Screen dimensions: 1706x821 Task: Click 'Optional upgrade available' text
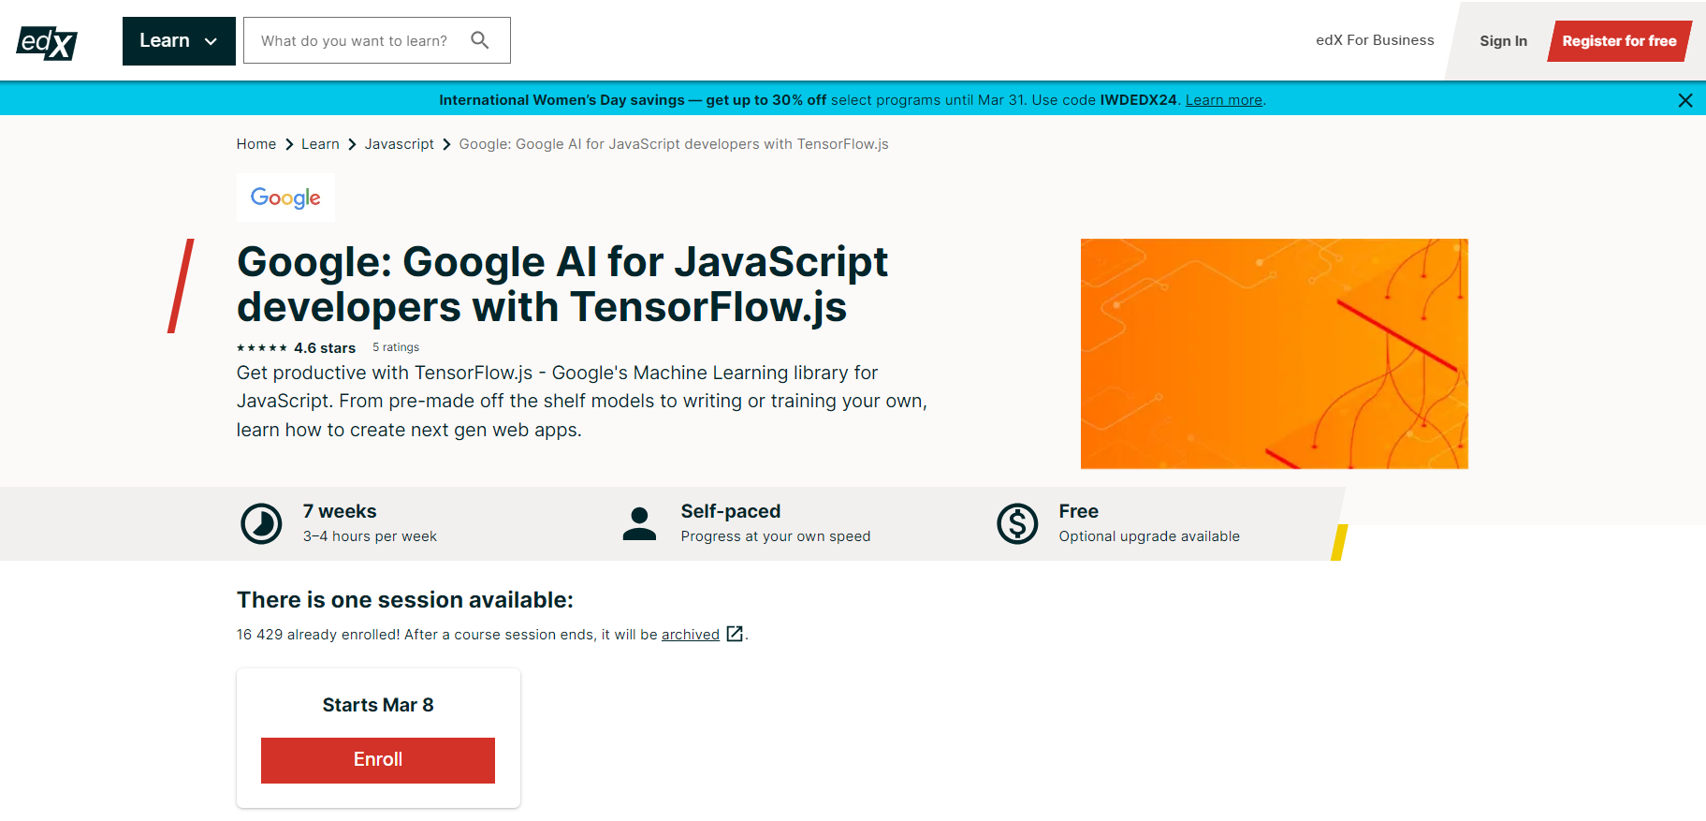coord(1149,536)
